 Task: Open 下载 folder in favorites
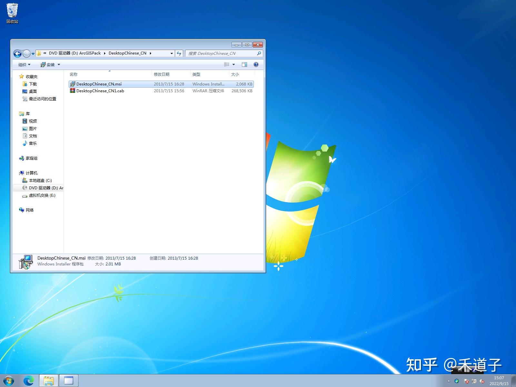33,84
